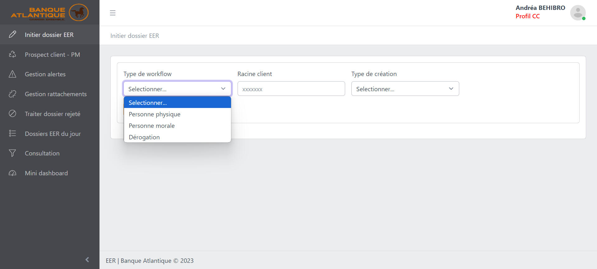Click the Banque Atlantique logo
597x269 pixels.
point(50,12)
